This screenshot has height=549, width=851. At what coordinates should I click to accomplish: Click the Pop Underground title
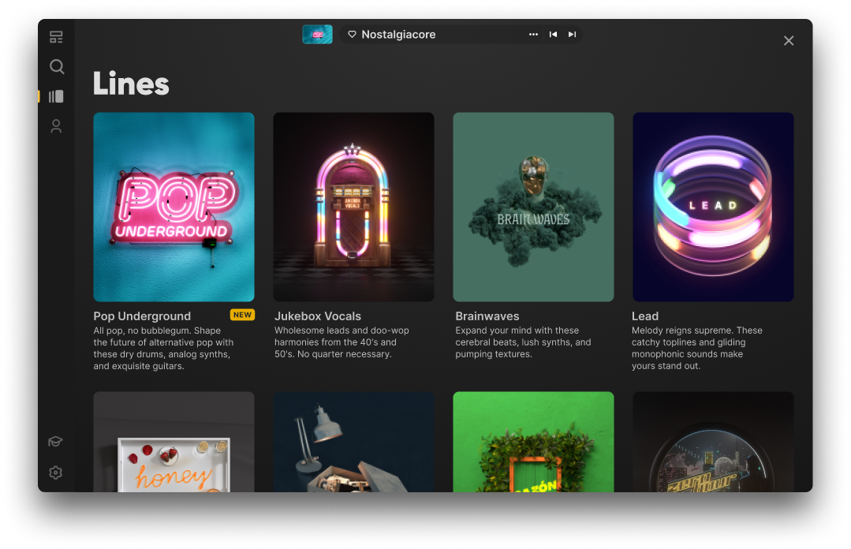pyautogui.click(x=142, y=316)
